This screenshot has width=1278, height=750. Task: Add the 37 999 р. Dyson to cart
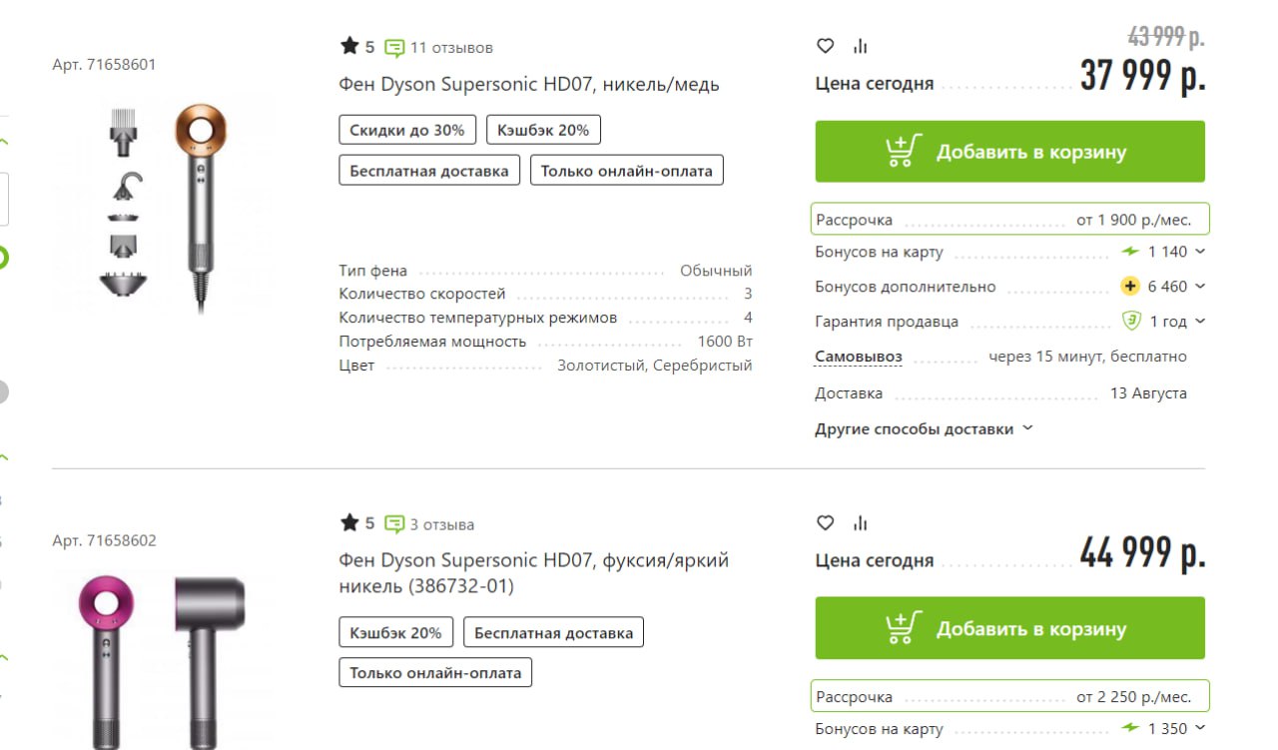(x=1009, y=152)
